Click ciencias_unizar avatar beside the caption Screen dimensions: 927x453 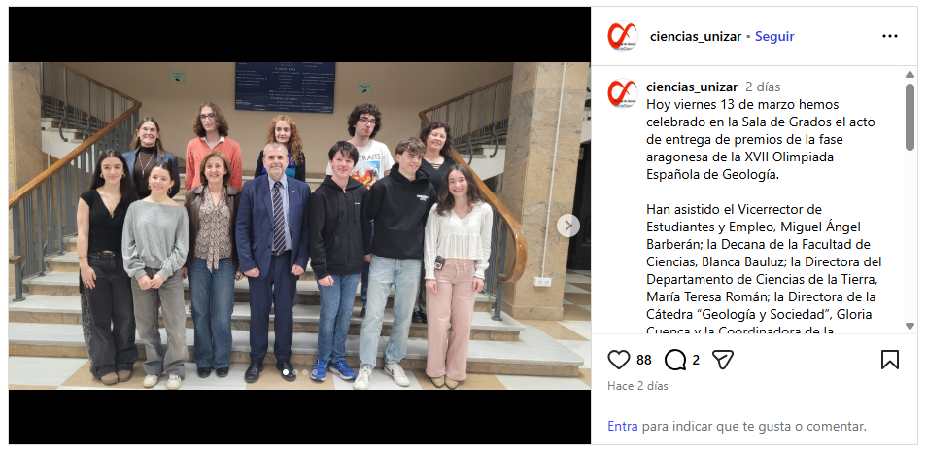pos(623,93)
